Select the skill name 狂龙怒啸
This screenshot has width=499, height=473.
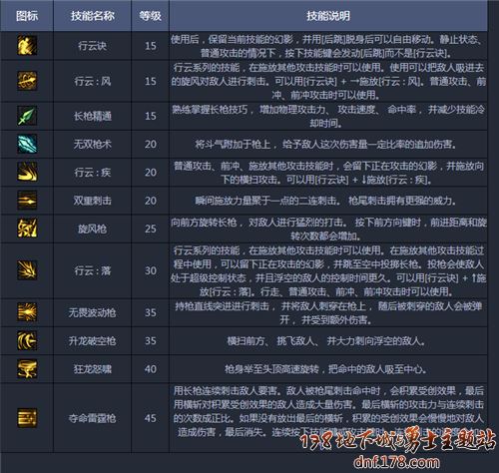[x=92, y=369]
